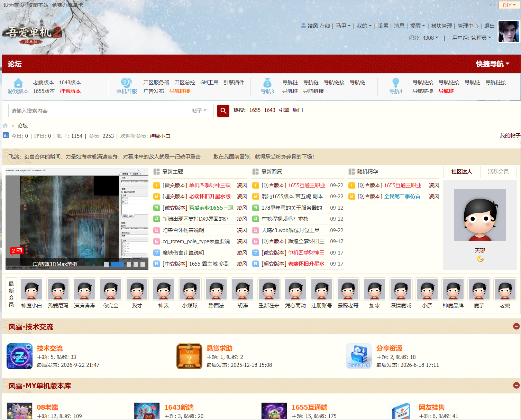Image resolution: width=521 pixels, height=420 pixels.
Task: Click the 游戏版本 house icon
Action: pyautogui.click(x=18, y=83)
